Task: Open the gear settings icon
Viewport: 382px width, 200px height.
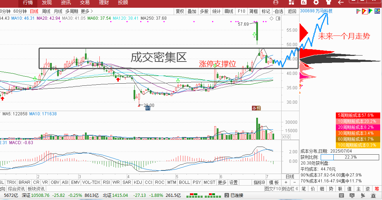Action: [x=316, y=2]
